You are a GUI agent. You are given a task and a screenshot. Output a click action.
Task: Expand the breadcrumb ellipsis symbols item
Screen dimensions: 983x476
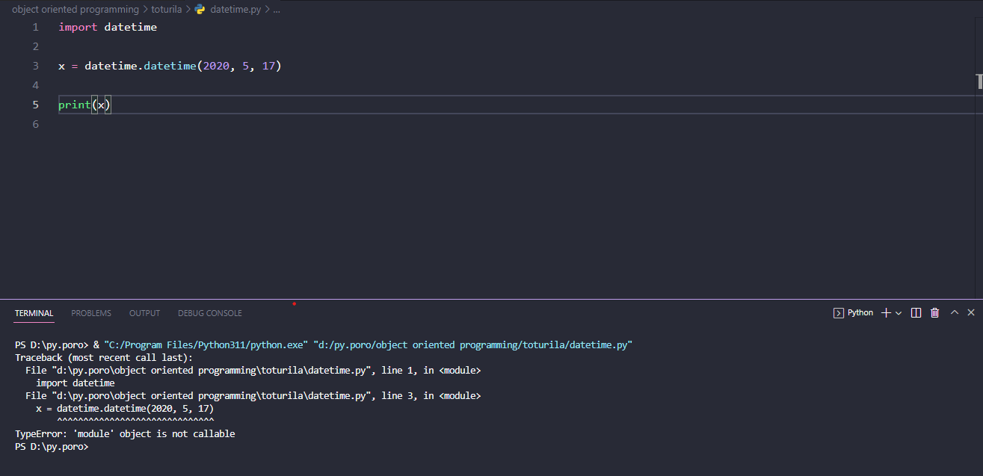coord(277,10)
